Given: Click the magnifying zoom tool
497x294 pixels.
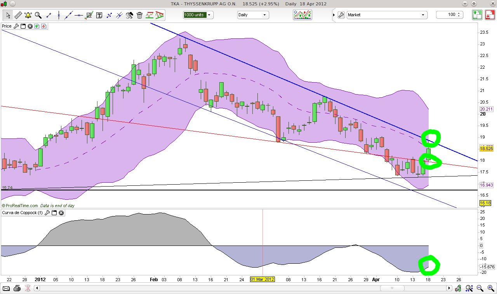Looking at the screenshot, I should click(x=38, y=15).
